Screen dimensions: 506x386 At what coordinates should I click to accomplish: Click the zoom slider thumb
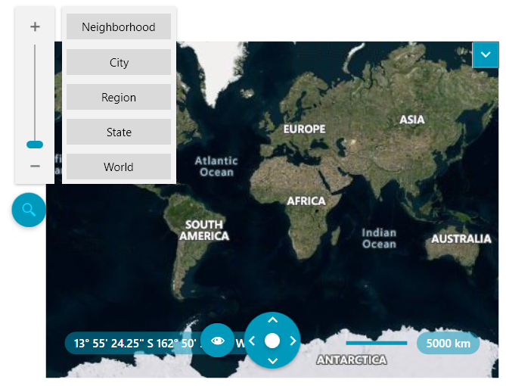pyautogui.click(x=35, y=145)
